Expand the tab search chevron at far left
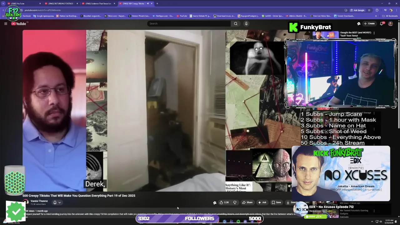 (3, 3)
